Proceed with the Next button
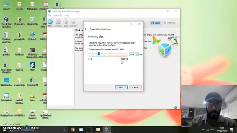Viewport: 237px width, 133px height. 121,87
